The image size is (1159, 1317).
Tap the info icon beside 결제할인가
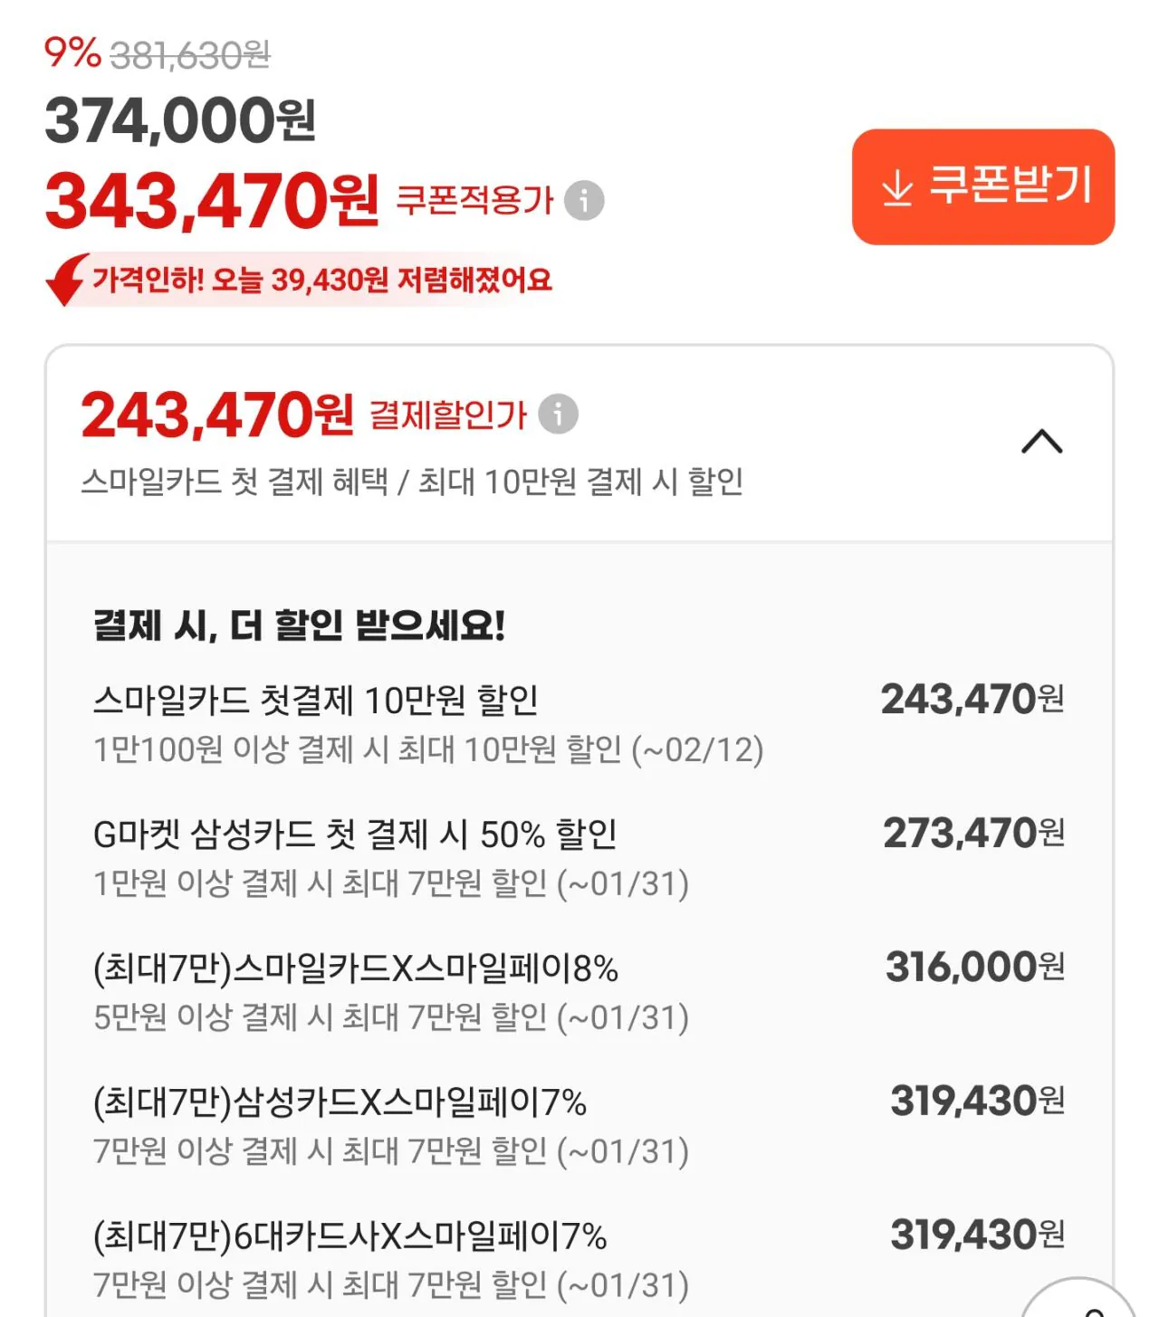pyautogui.click(x=558, y=415)
